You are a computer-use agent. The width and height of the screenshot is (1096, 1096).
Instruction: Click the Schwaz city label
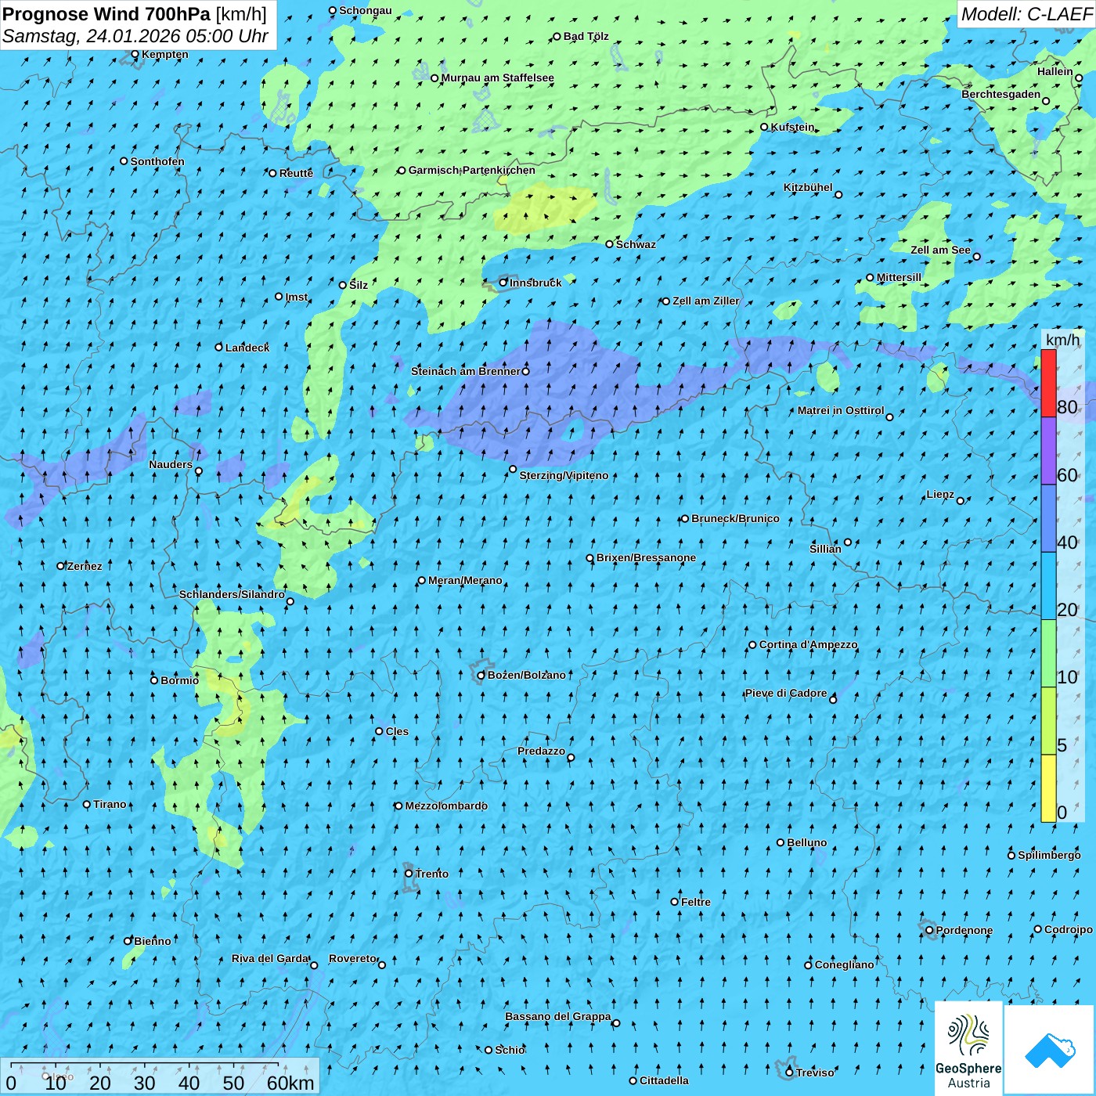click(636, 244)
